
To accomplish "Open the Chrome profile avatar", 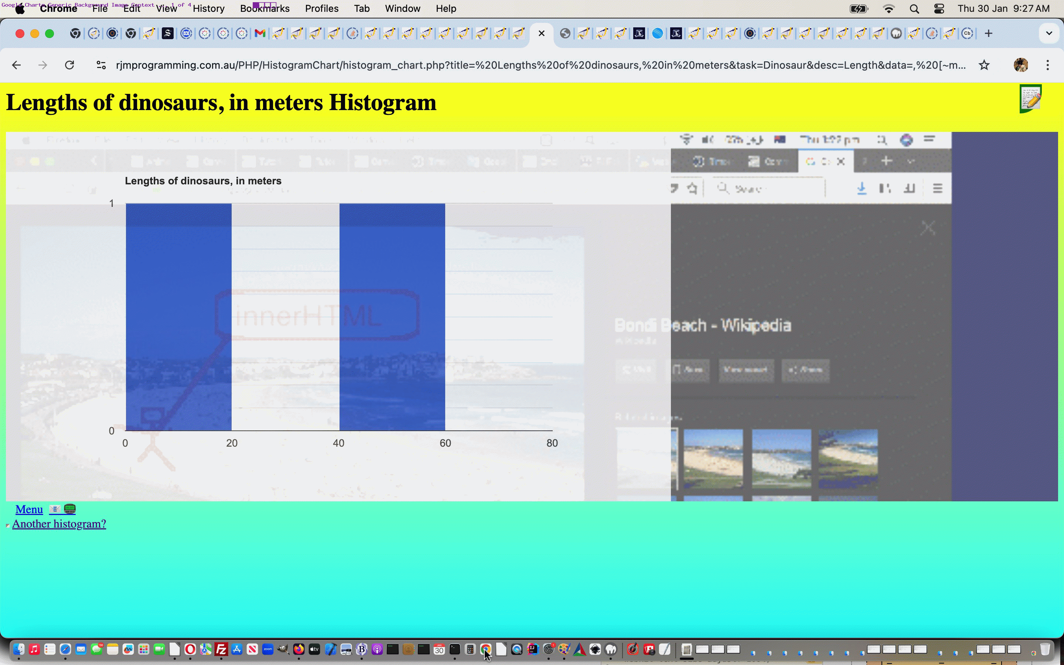I will (x=1020, y=65).
